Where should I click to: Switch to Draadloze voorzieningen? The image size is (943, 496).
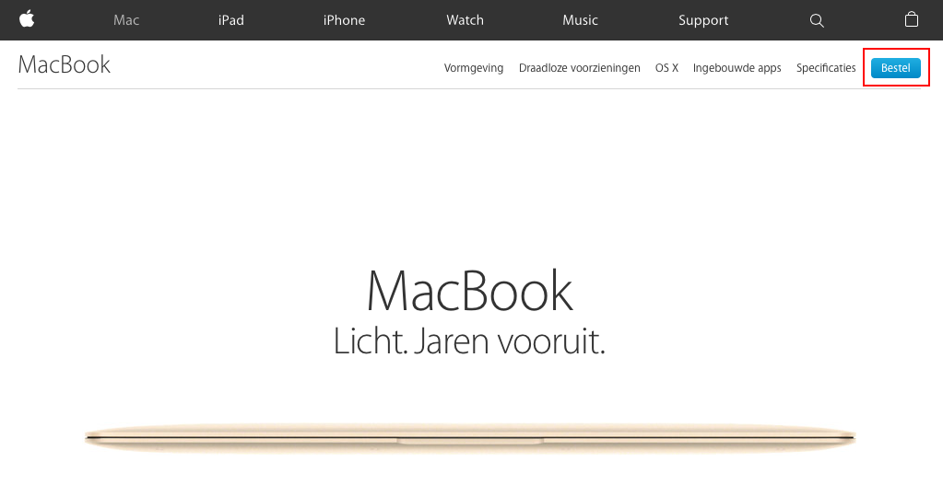point(579,68)
